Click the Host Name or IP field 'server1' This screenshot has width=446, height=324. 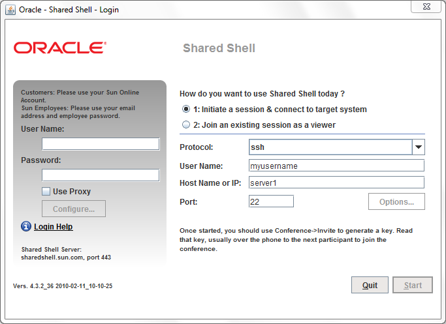[336, 183]
